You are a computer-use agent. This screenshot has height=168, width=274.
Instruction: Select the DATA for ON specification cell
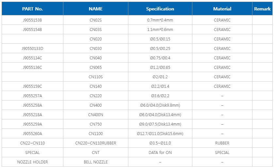pos(160,153)
